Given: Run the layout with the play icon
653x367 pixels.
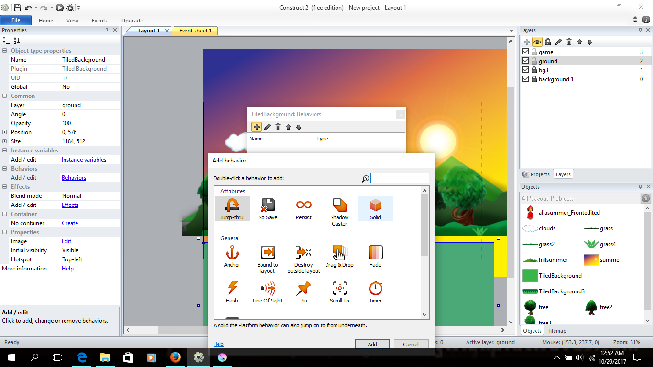Looking at the screenshot, I should (x=60, y=7).
